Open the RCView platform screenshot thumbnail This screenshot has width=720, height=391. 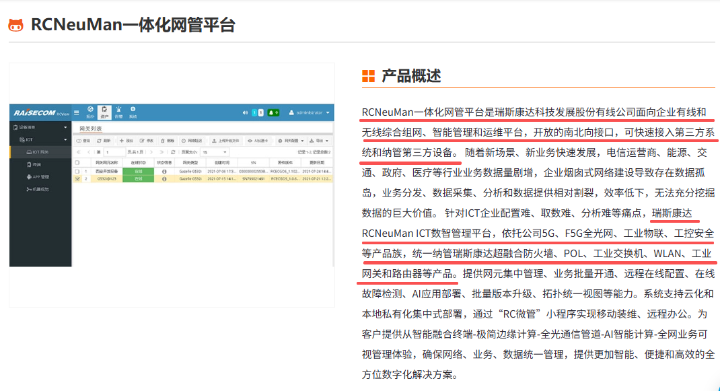click(172, 185)
